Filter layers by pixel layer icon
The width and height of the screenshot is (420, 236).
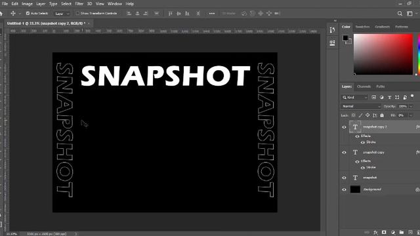(x=373, y=98)
